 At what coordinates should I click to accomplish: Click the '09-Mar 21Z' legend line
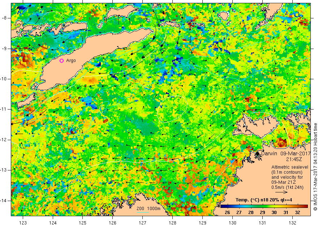tap(284, 182)
